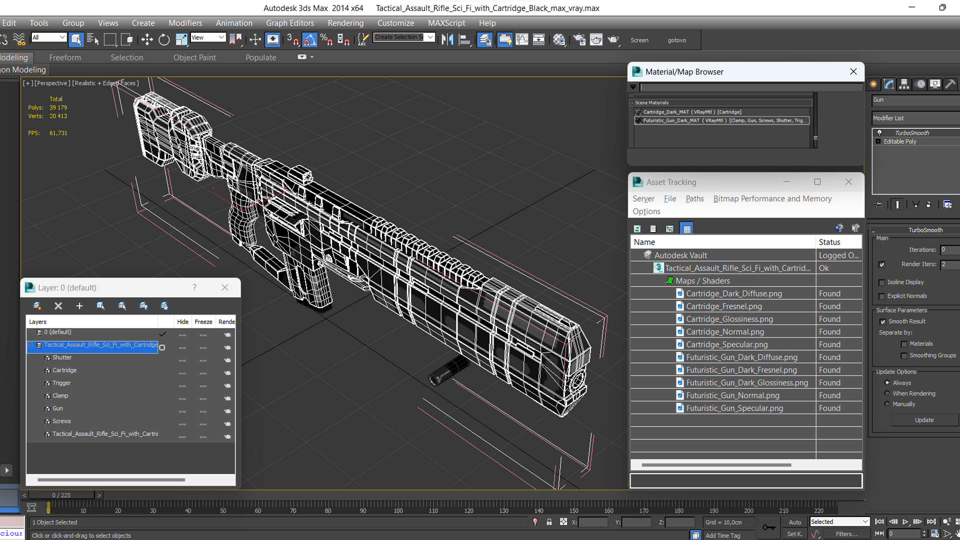The height and width of the screenshot is (540, 960).
Task: Open the View reference coordinate dropdown
Action: pos(208,37)
